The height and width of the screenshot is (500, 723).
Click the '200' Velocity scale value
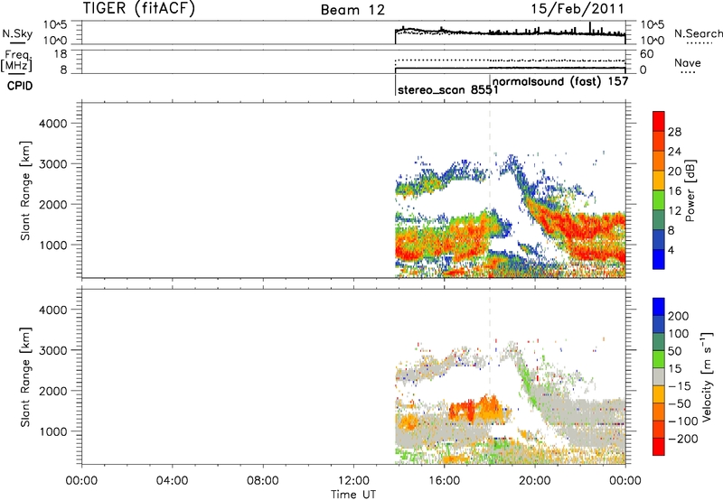pyautogui.click(x=679, y=316)
